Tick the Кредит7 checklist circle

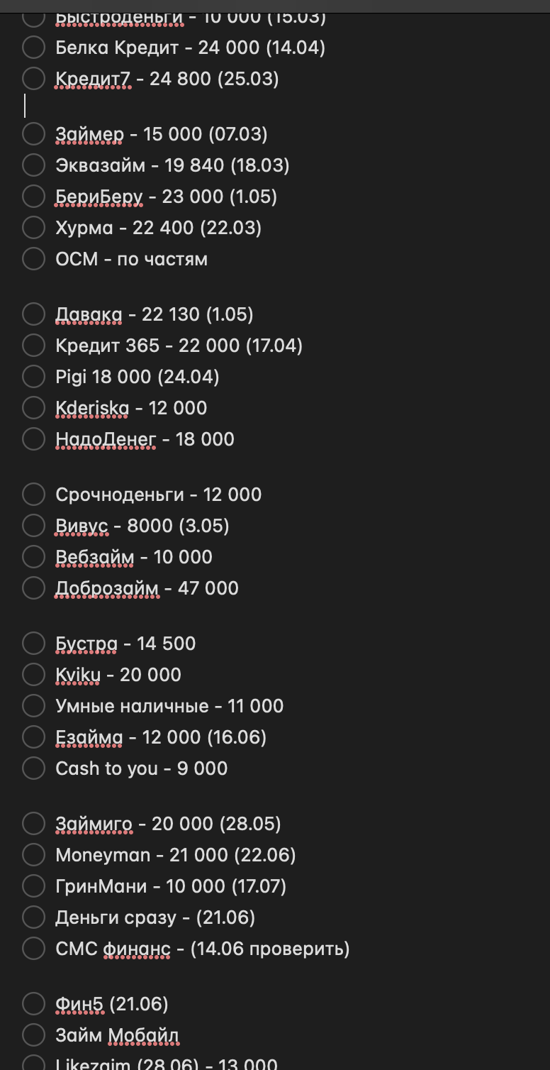[x=33, y=79]
